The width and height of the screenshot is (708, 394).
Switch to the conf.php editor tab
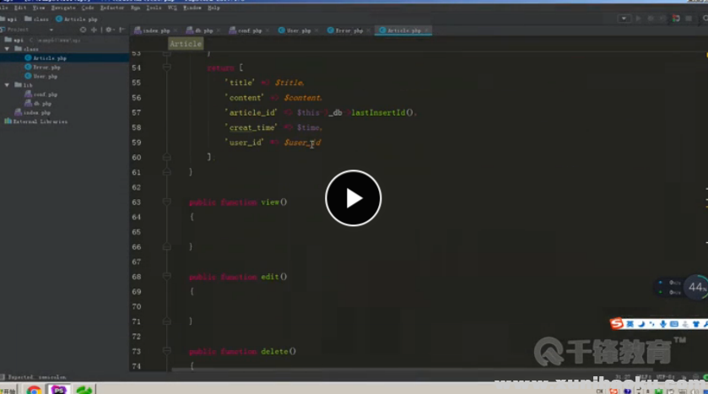[248, 30]
